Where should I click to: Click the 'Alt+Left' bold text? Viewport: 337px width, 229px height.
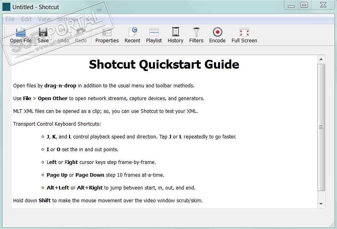tap(58, 188)
